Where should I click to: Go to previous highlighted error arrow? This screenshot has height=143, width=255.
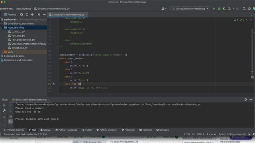click(247, 20)
